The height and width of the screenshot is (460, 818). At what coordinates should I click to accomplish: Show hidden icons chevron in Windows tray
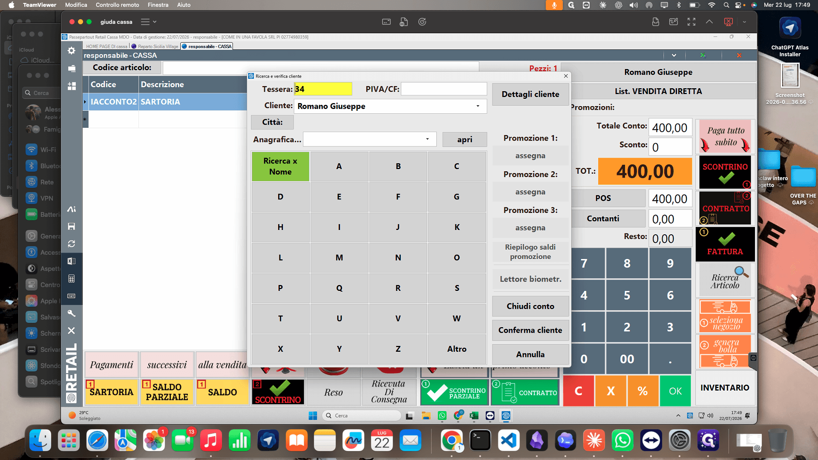tap(678, 416)
